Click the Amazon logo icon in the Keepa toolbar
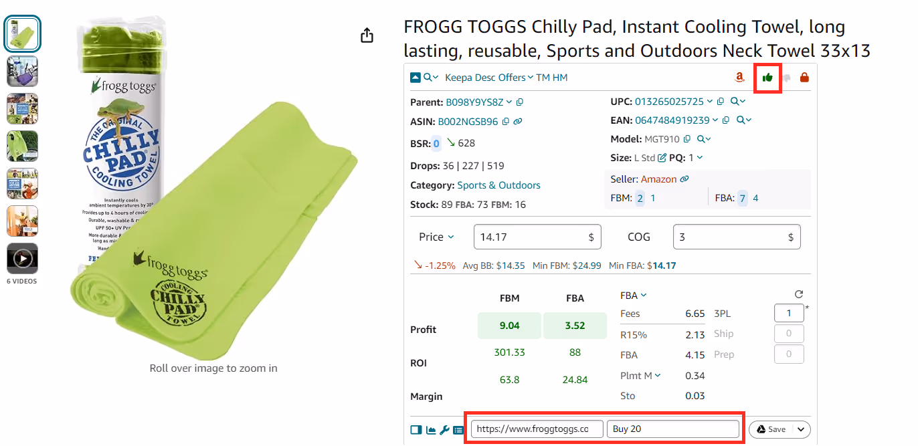 [x=739, y=78]
